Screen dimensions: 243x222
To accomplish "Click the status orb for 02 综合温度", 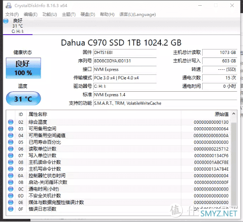I will tap(11, 122).
